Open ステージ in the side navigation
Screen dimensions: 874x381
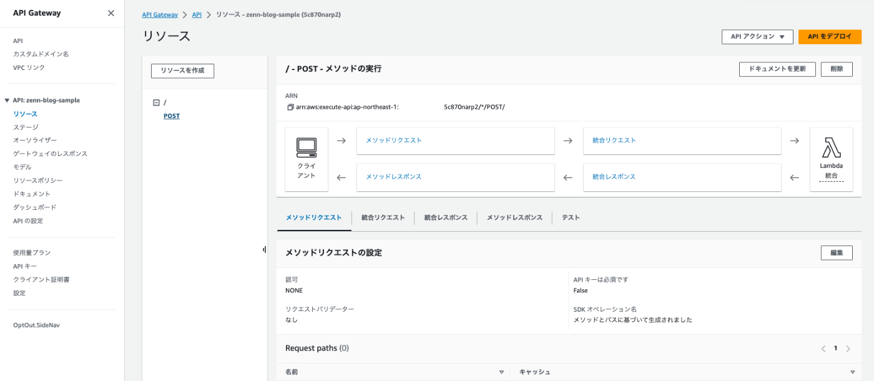(26, 127)
